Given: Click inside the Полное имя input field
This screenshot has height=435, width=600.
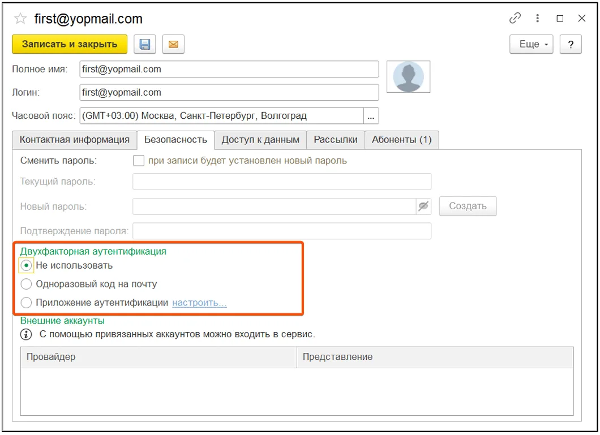Looking at the screenshot, I should pyautogui.click(x=226, y=69).
